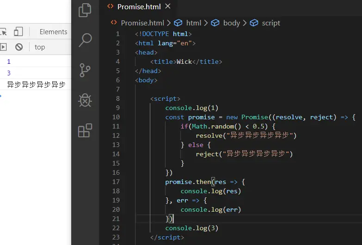Click the lang="en" attribute
Image resolution: width=362 pixels, height=245 pixels.
[x=175, y=43]
